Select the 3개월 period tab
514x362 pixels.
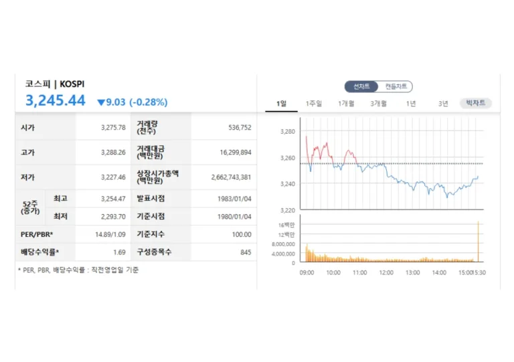379,104
